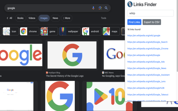Open the More dropdown menu
Screen dimensions: 178x111
(x=67, y=18)
